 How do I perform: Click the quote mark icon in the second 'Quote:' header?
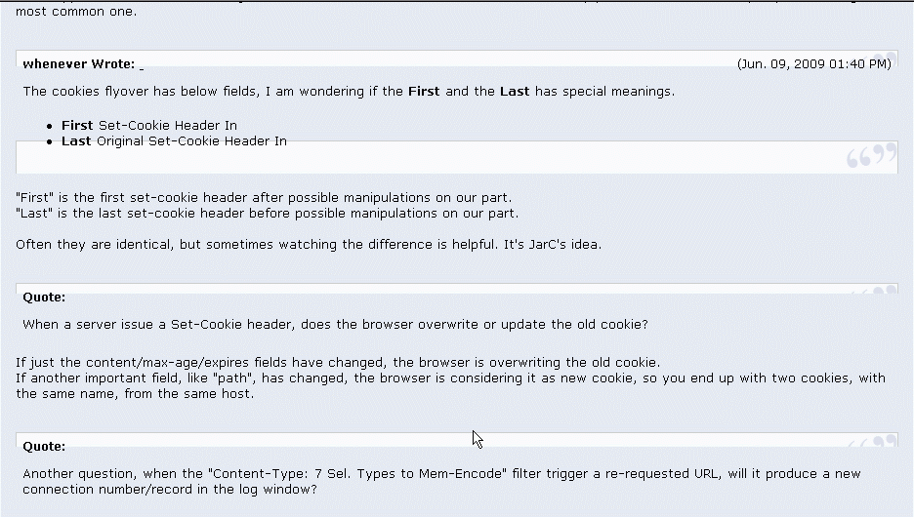click(x=872, y=441)
